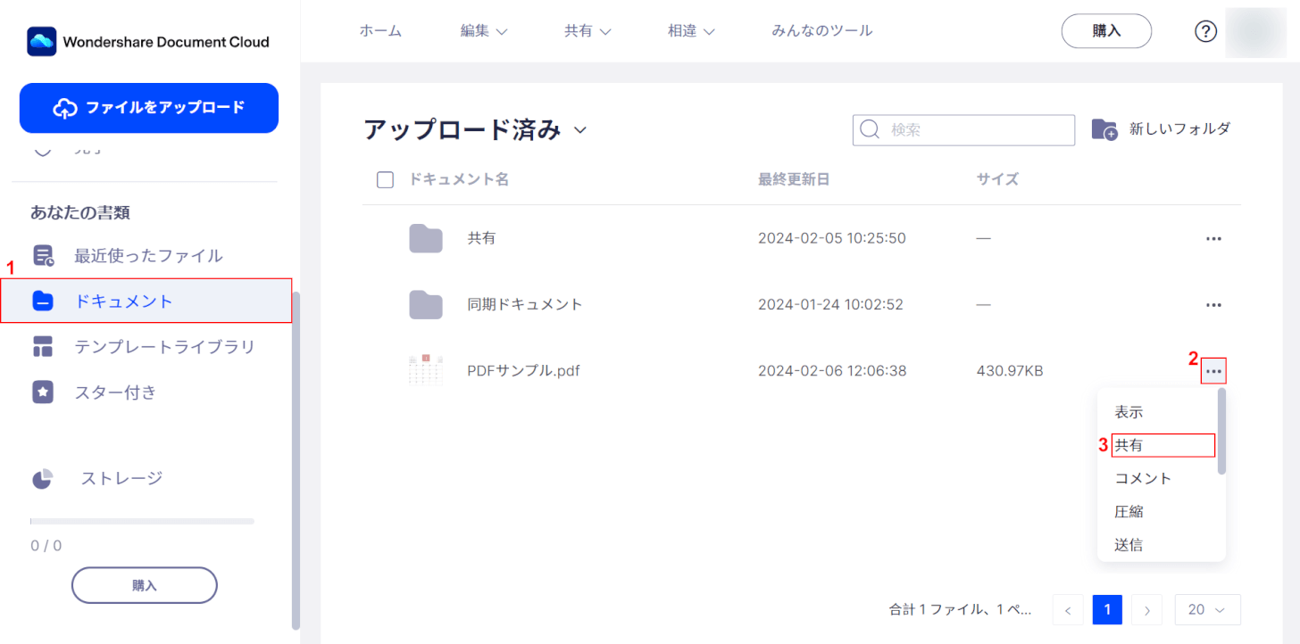Click the 共有 folder name
1300x644 pixels.
tap(481, 239)
